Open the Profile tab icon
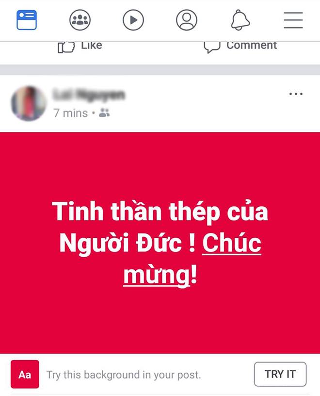Viewport: 320px width, 396px height. (x=187, y=20)
